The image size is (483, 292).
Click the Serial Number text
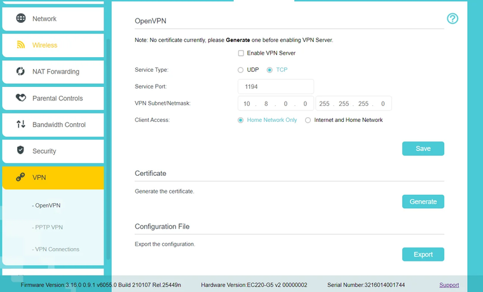coord(366,285)
